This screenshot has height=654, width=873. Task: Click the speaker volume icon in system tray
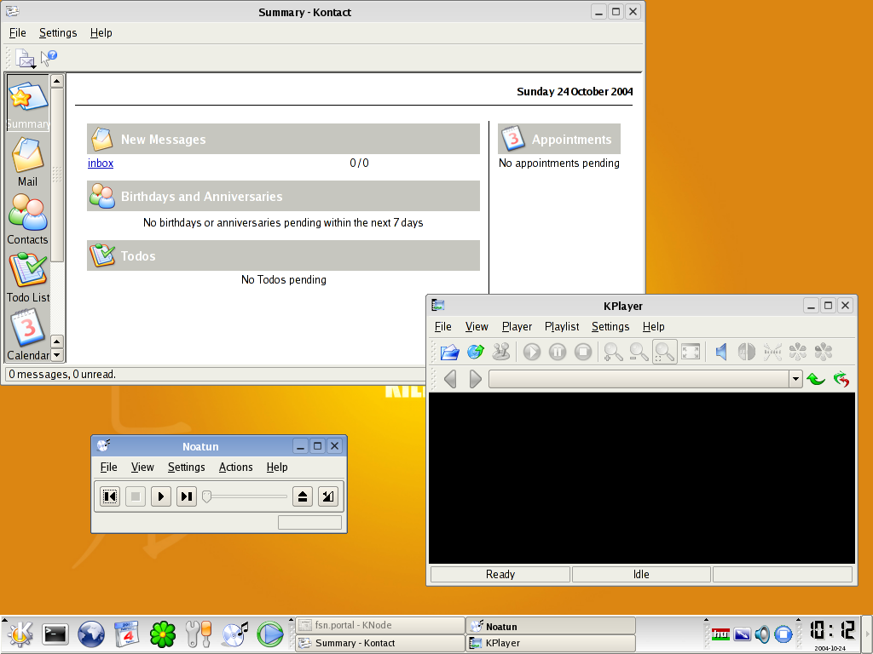pos(762,634)
